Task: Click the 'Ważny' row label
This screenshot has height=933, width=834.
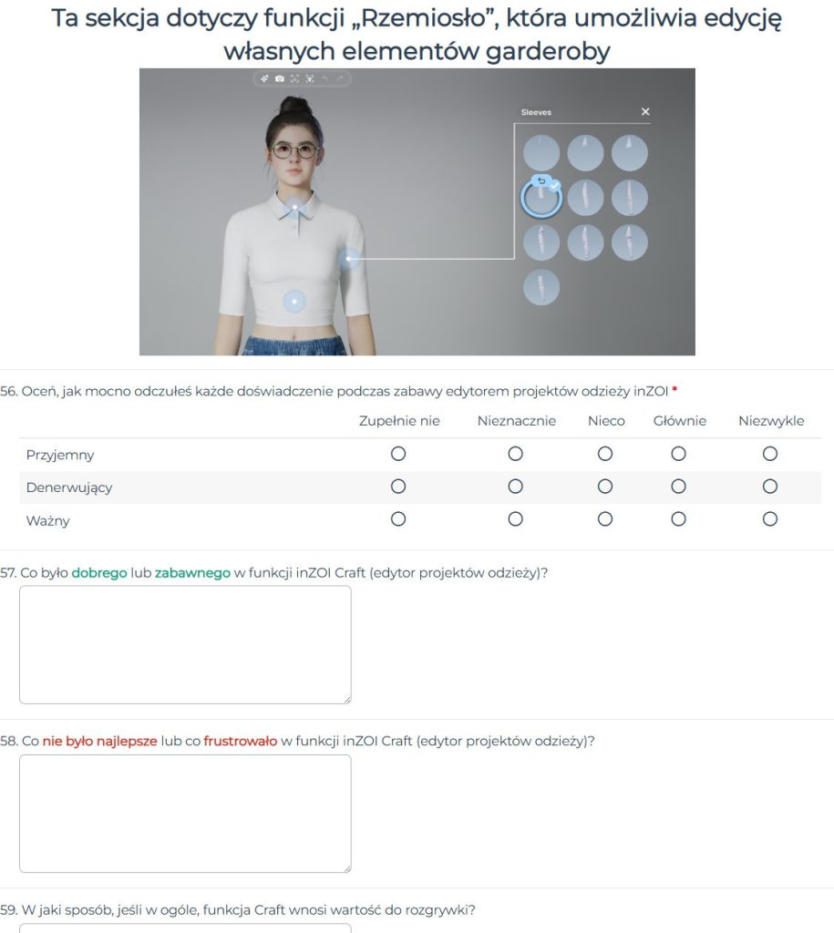Action: [47, 520]
